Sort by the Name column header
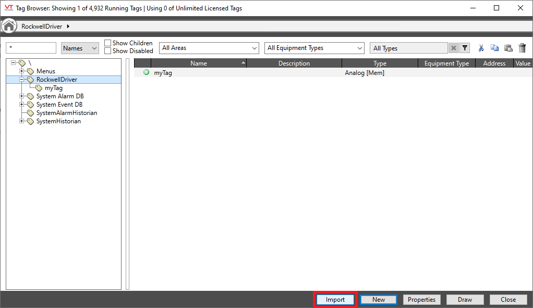533x308 pixels. tap(198, 63)
